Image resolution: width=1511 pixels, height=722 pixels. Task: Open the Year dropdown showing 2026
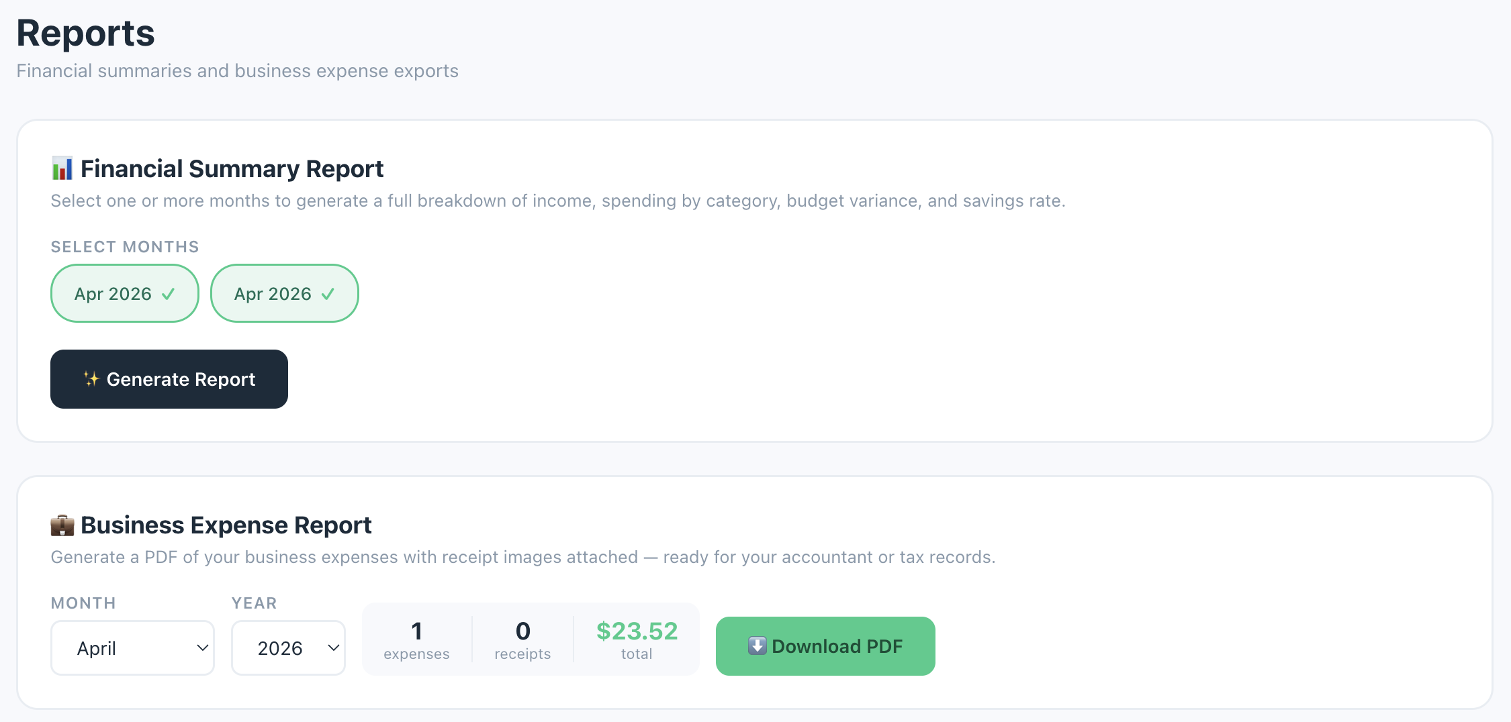point(287,648)
